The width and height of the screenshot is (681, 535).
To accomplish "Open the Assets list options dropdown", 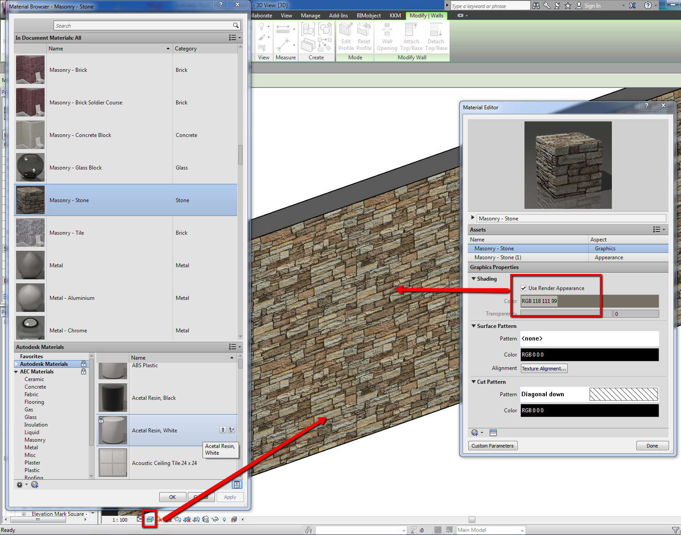I will tap(659, 230).
